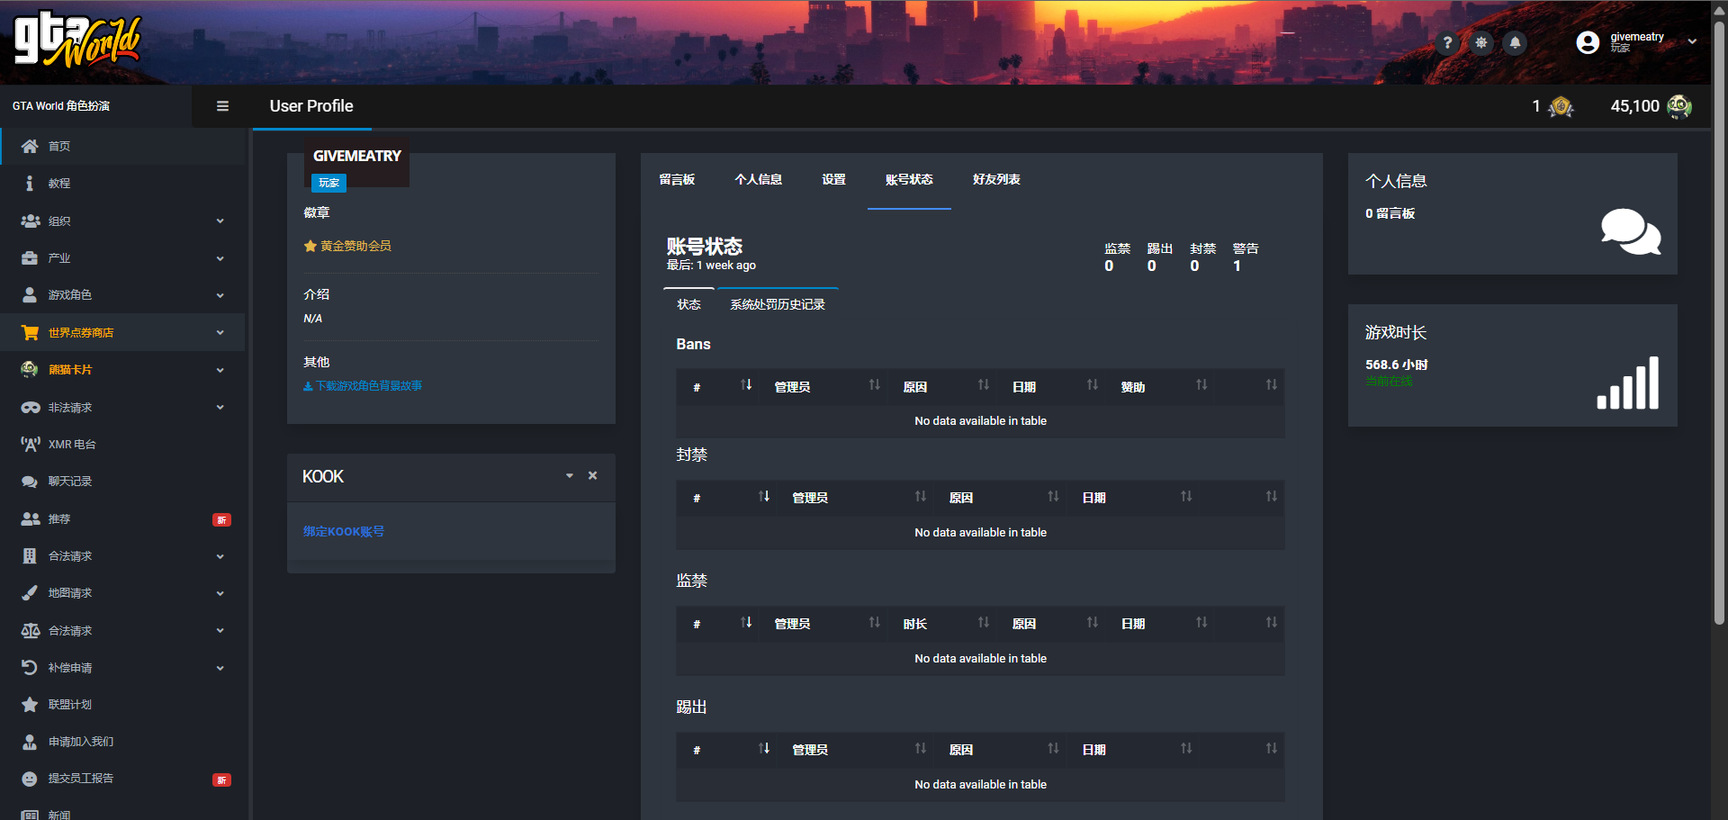The height and width of the screenshot is (820, 1728).
Task: Switch to the 个人信息 tab
Action: click(758, 179)
